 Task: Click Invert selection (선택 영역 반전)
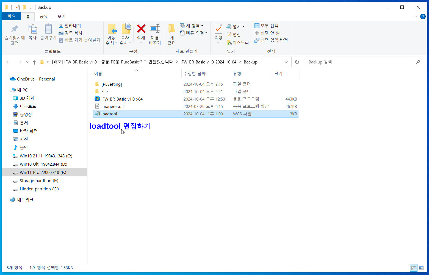click(x=271, y=40)
